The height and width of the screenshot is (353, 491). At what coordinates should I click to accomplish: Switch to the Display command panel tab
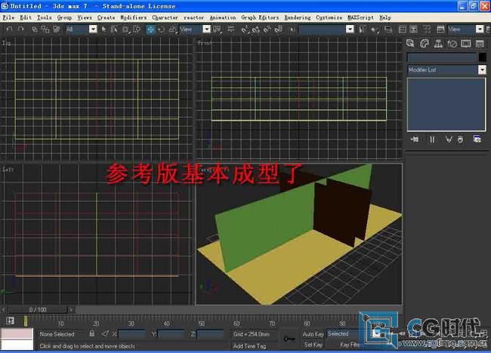(x=466, y=44)
